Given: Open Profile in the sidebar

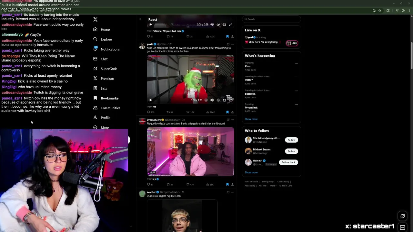Looking at the screenshot, I should 102,118.
